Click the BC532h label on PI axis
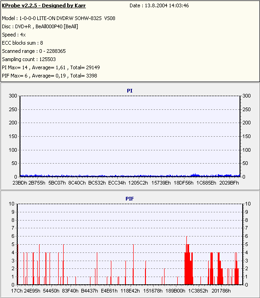 [97, 183]
